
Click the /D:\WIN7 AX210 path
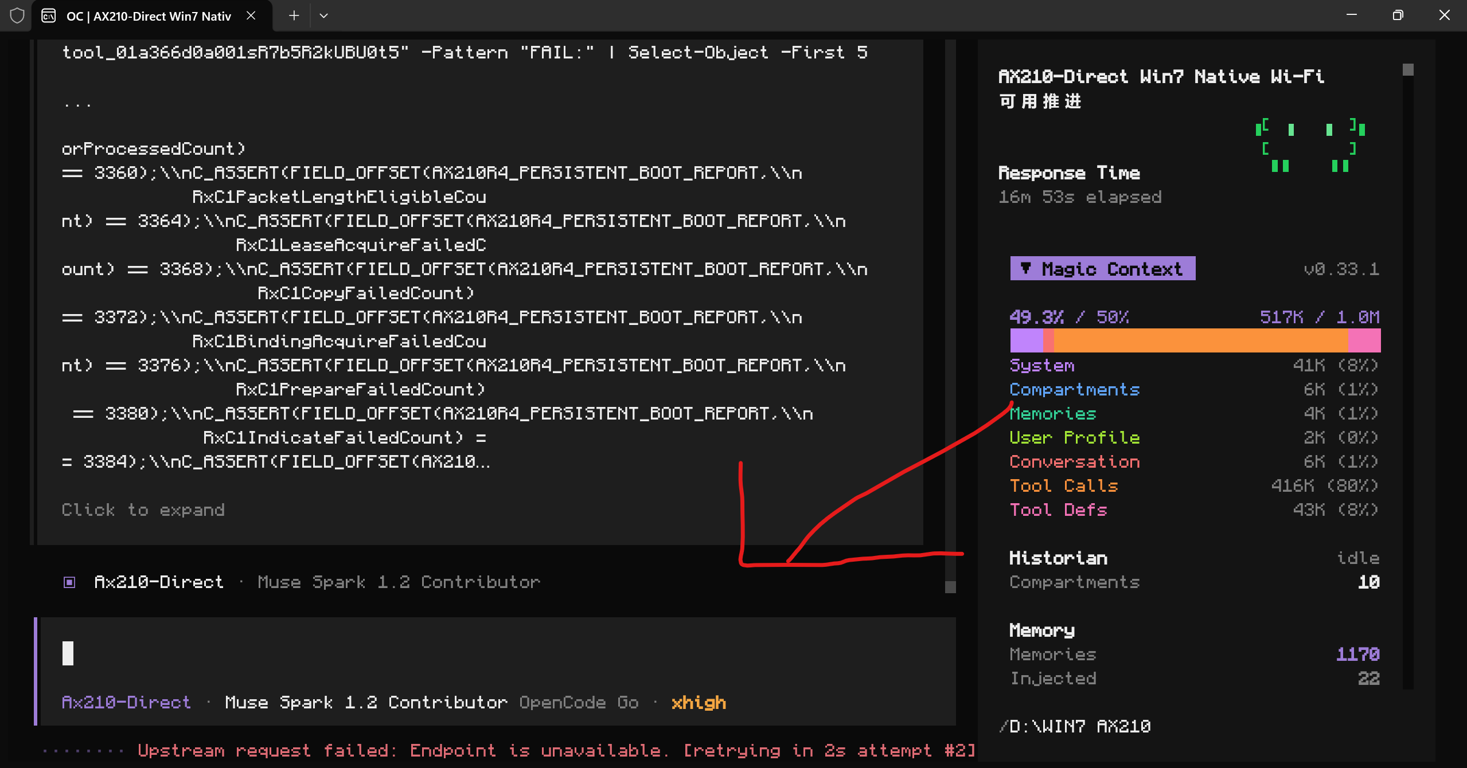(x=1075, y=726)
